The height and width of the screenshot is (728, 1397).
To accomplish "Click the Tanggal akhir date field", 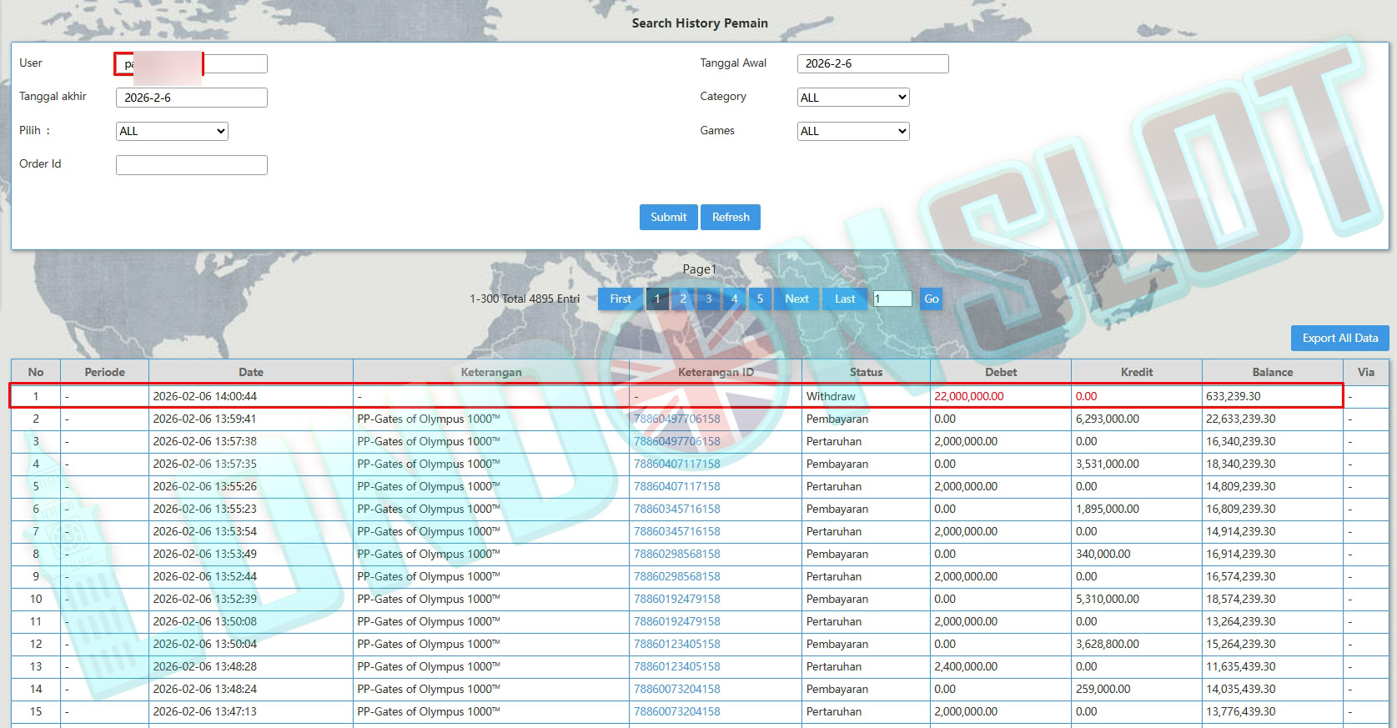I will (x=191, y=98).
